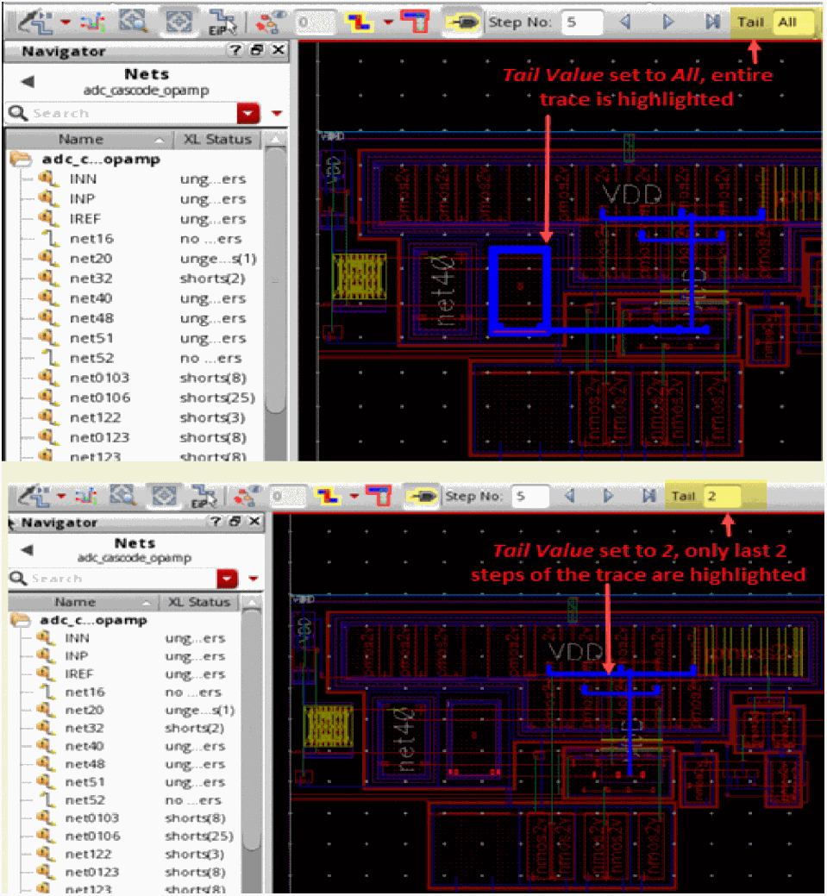Viewport: 827px width, 896px height.
Task: Click the magnifier zoom icon in the Tail 2 toolbar
Action: pyautogui.click(x=122, y=495)
